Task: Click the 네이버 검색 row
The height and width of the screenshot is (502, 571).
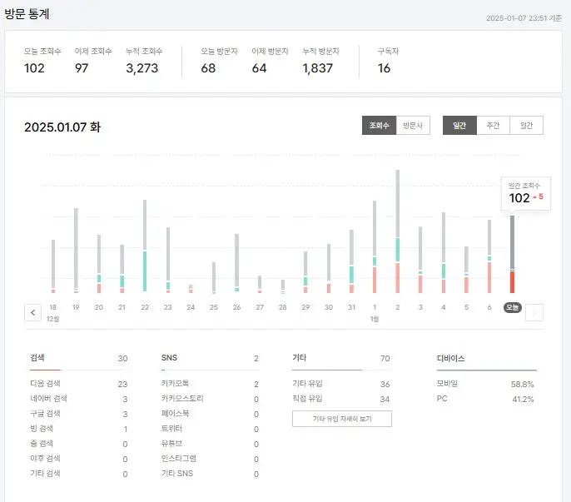Action: point(78,399)
